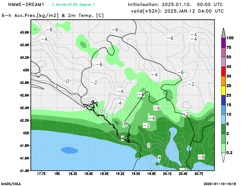The image size is (241, 186).
Task: Select the dark blue 15-20 legend color
Action: (223, 100)
